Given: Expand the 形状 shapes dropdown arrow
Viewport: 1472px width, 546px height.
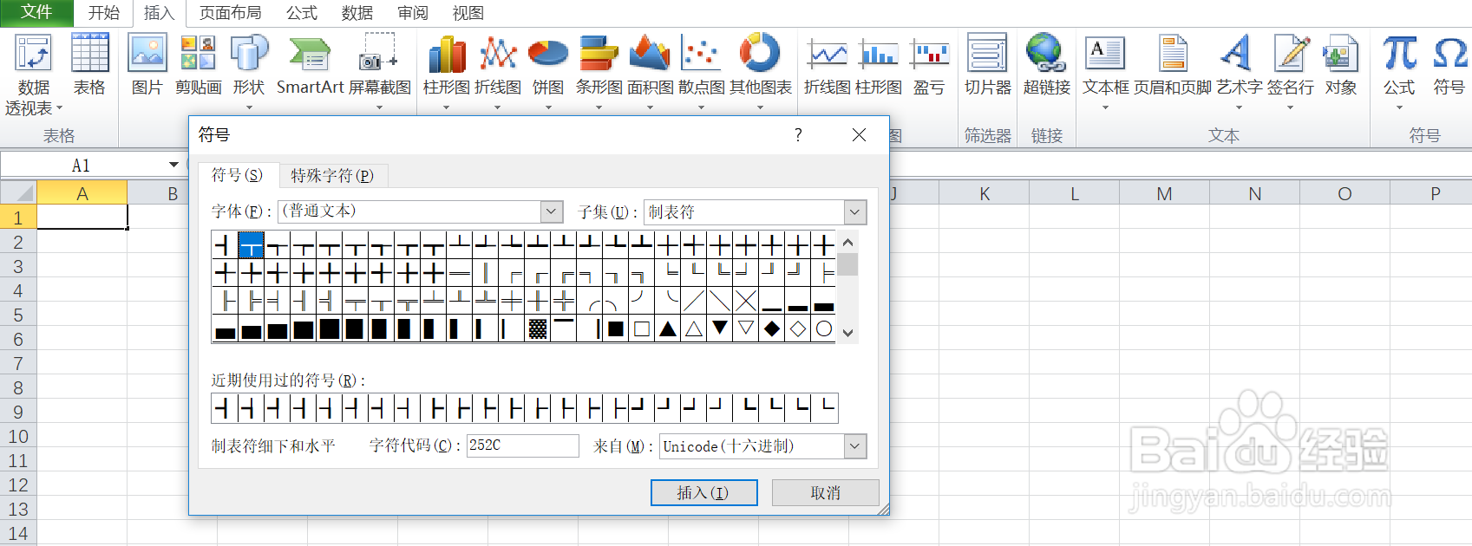Looking at the screenshot, I should (x=249, y=107).
